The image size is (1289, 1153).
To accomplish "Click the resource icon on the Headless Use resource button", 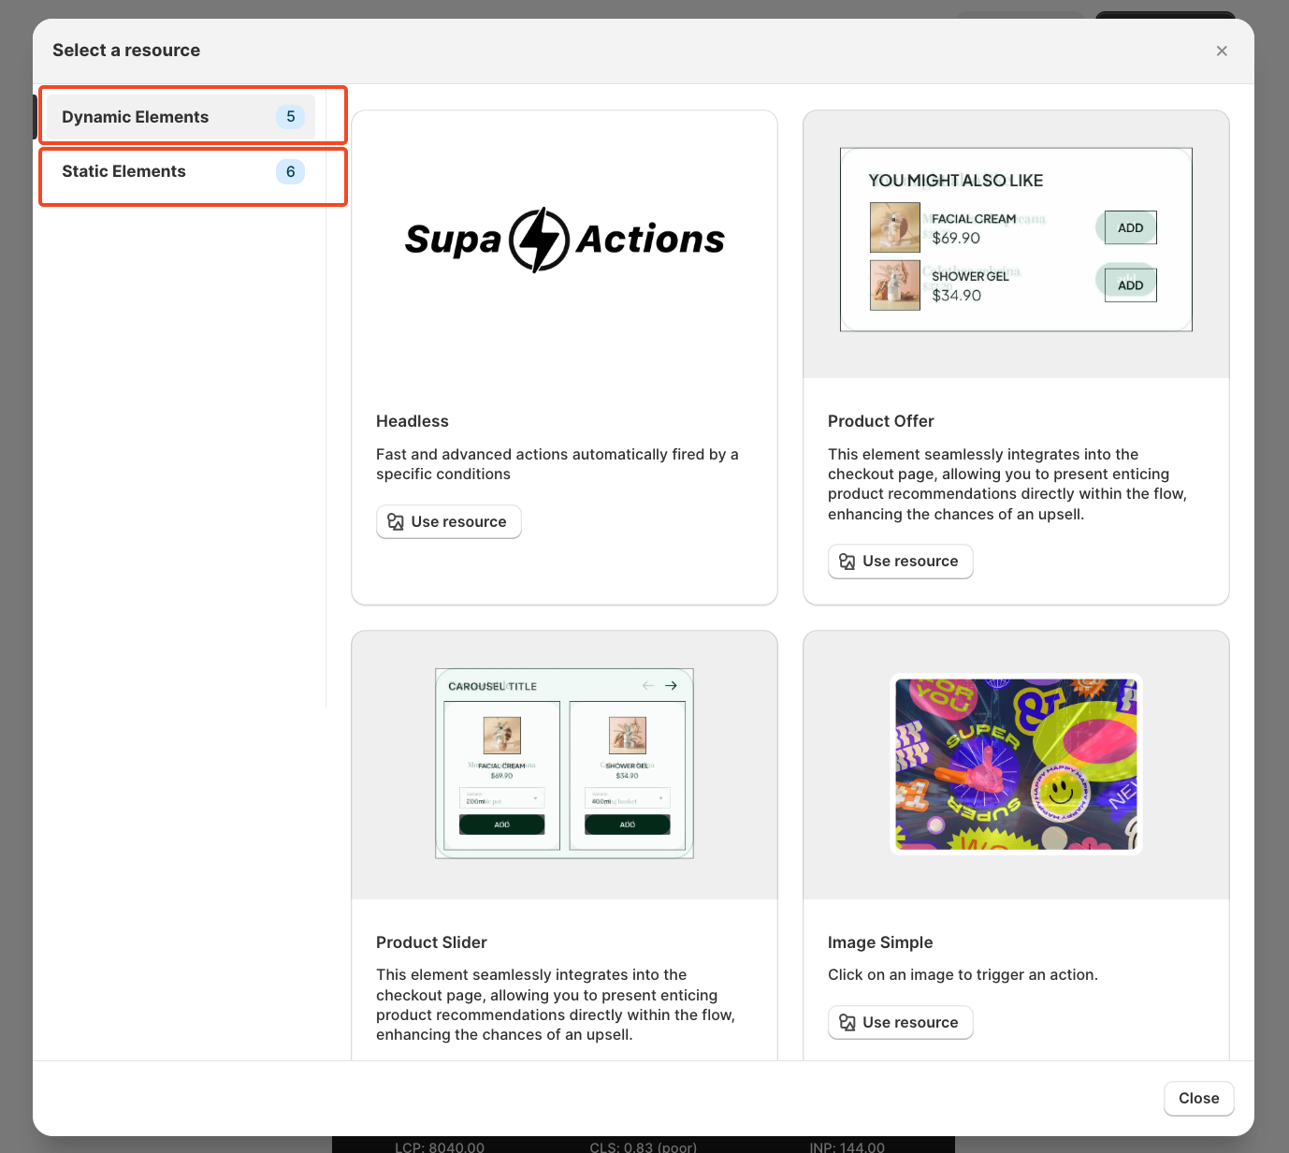I will click(396, 522).
